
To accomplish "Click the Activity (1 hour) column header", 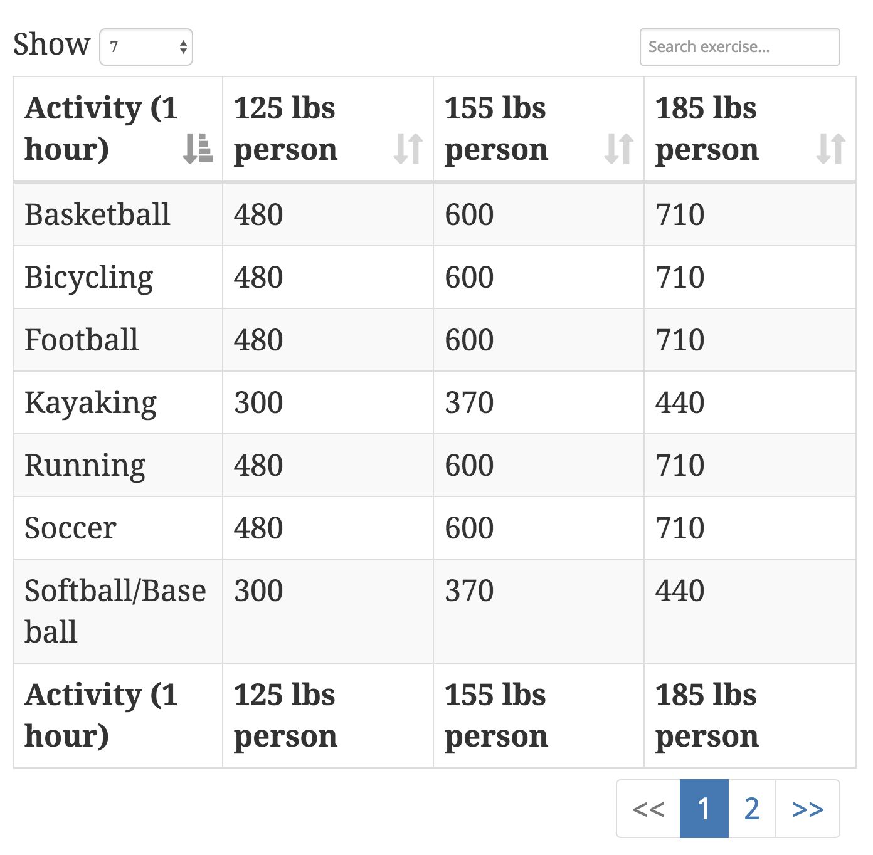I will click(x=100, y=129).
